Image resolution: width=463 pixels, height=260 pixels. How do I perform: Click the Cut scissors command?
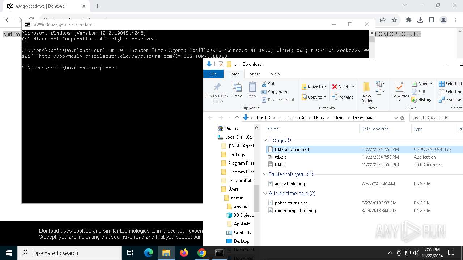268,84
